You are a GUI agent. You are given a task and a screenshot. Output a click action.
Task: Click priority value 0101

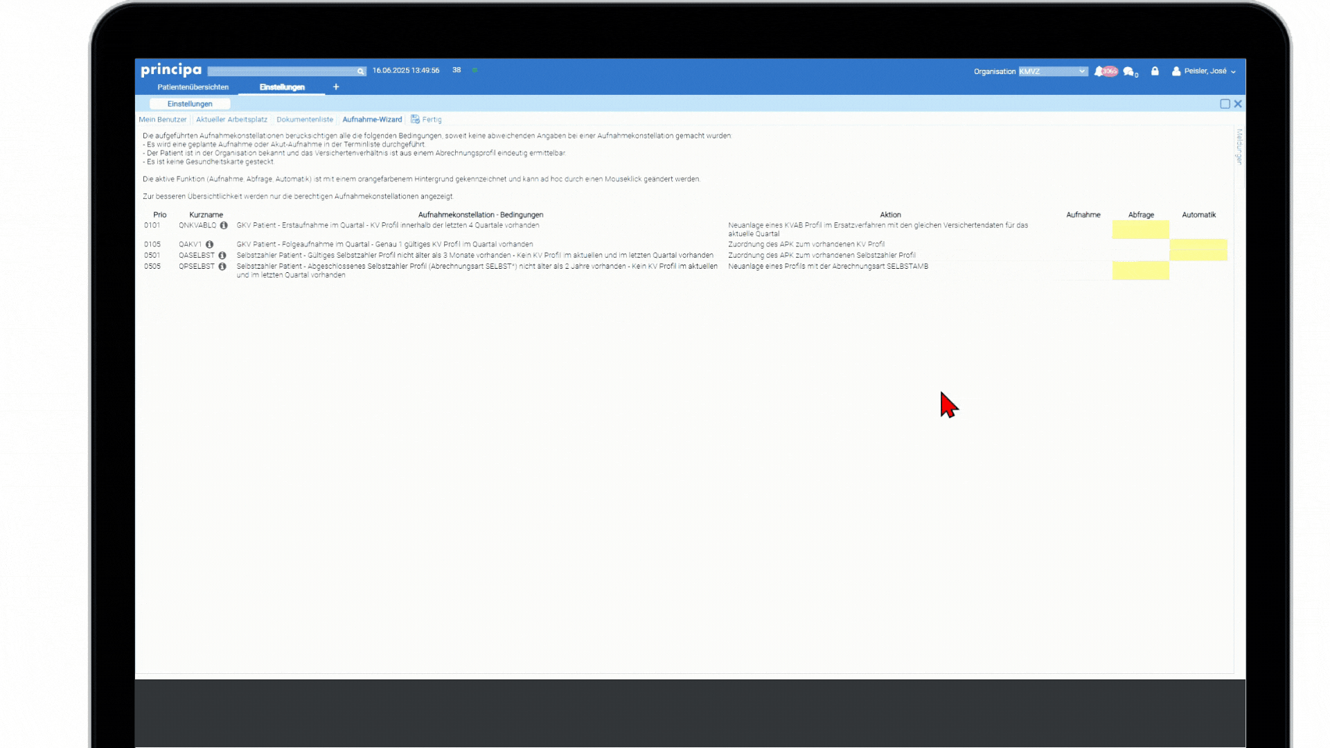(152, 226)
